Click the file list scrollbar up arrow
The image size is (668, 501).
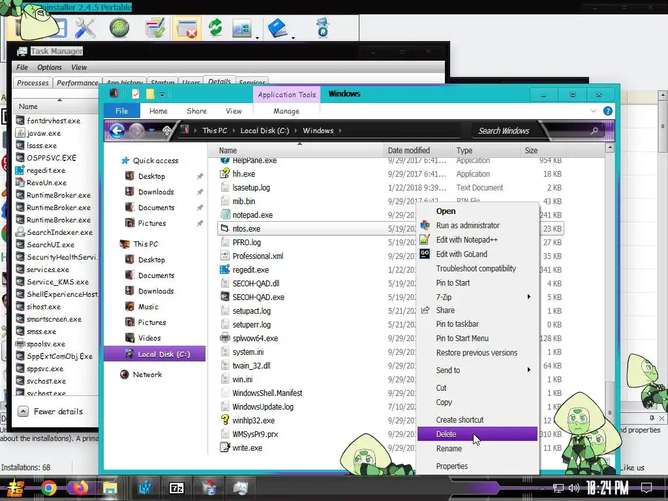tap(610, 148)
